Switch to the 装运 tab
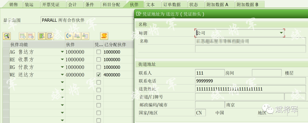This screenshot has height=123, width=308. pos(29,5)
